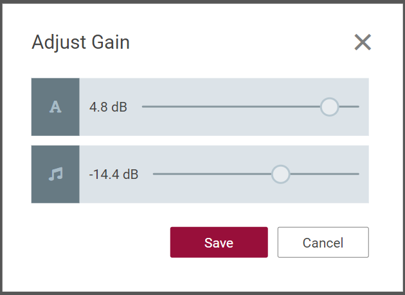
Task: Click the music gain slider handle
Action: 280,174
